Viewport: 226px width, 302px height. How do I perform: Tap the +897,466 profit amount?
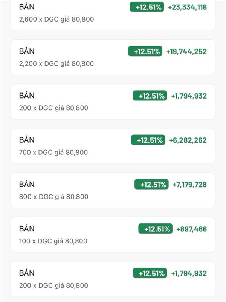point(191,229)
